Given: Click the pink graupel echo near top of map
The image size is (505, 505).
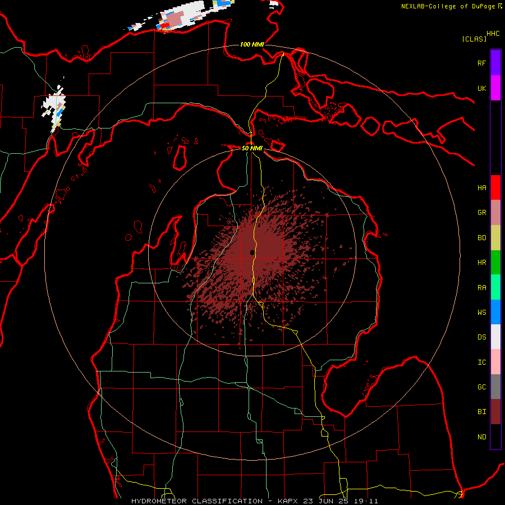Looking at the screenshot, I should tap(175, 19).
